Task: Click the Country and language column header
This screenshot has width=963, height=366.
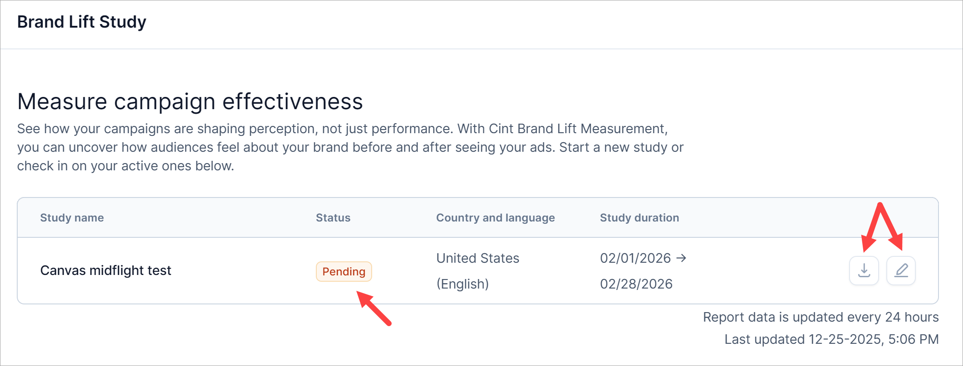Action: (495, 218)
